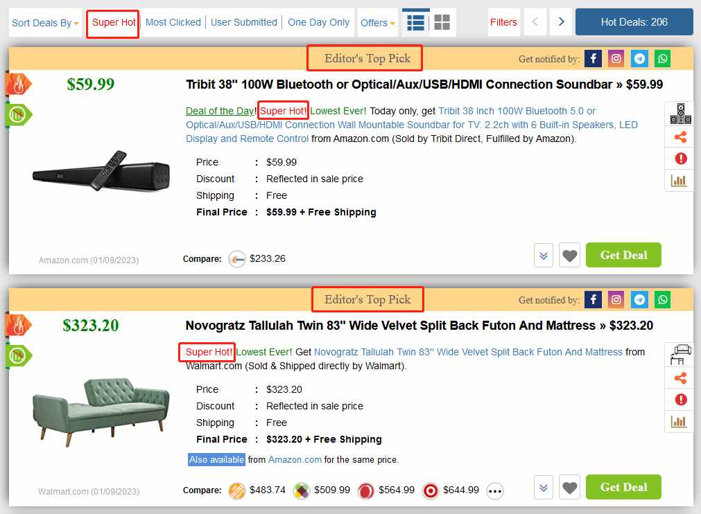Open Instagram icon on futon deal
The width and height of the screenshot is (701, 514).
point(616,300)
